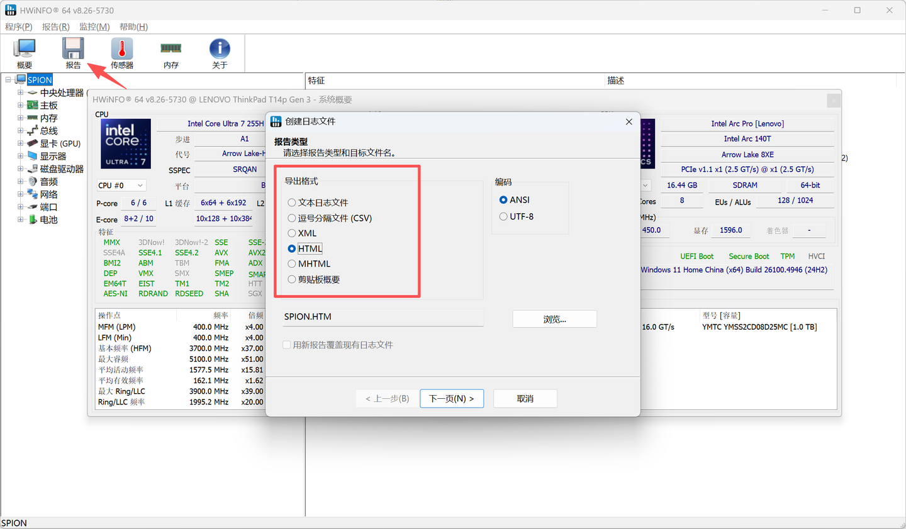
Task: Select XML export format
Action: [302, 233]
